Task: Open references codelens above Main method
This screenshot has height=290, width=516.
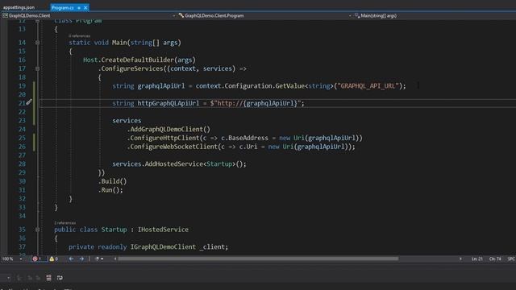Action: pos(79,35)
